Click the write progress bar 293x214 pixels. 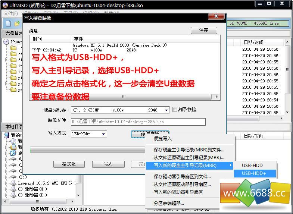pos(87,150)
